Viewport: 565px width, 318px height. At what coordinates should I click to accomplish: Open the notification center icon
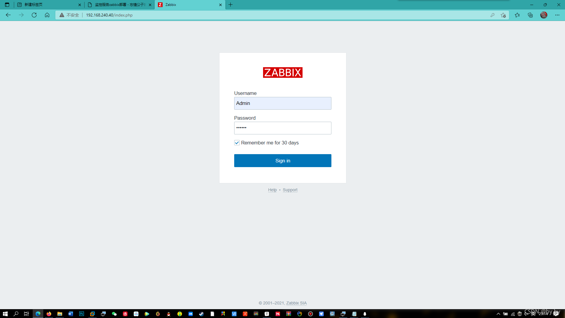[556, 314]
